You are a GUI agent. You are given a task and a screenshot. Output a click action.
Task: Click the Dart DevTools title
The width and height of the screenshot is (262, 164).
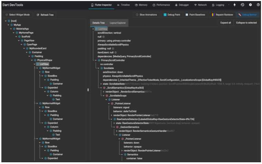point(13,5)
